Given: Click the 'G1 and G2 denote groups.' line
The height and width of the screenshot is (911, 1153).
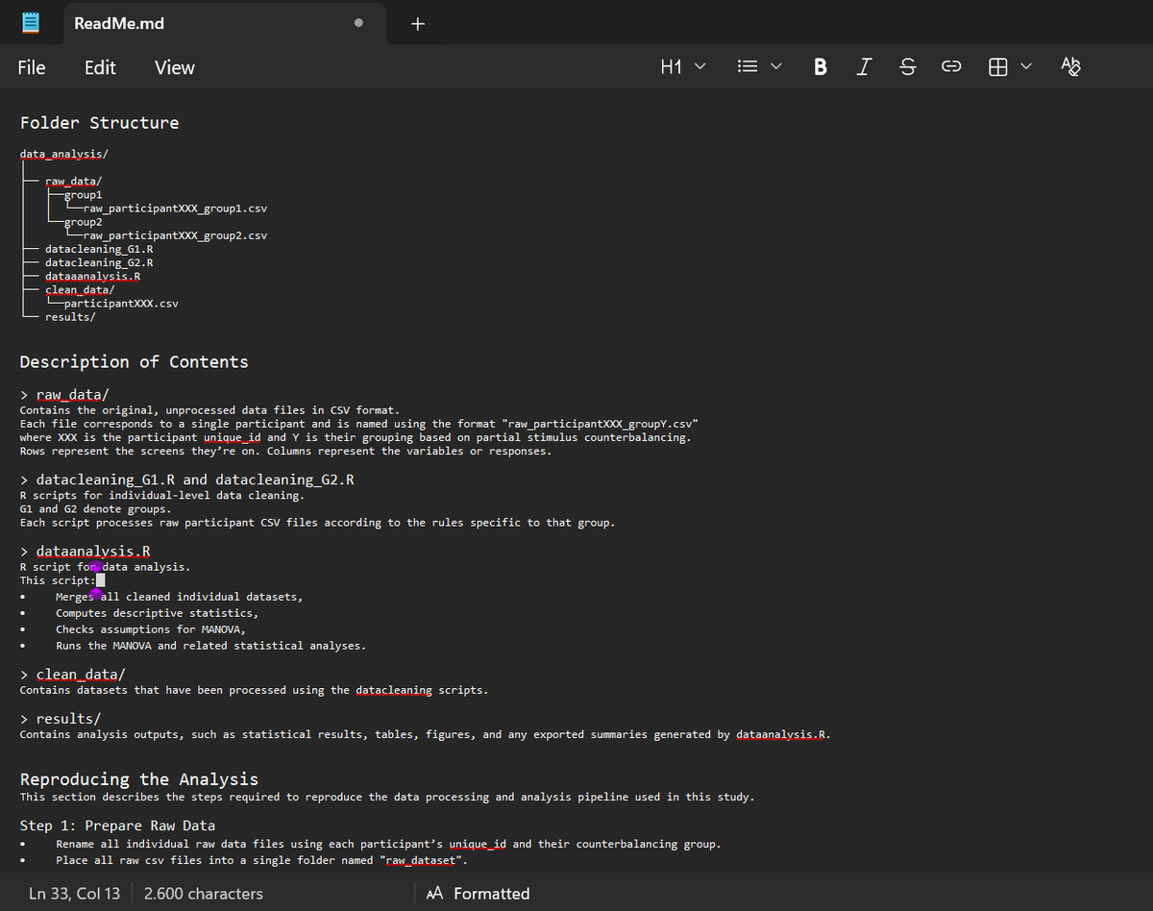Looking at the screenshot, I should pos(95,509).
